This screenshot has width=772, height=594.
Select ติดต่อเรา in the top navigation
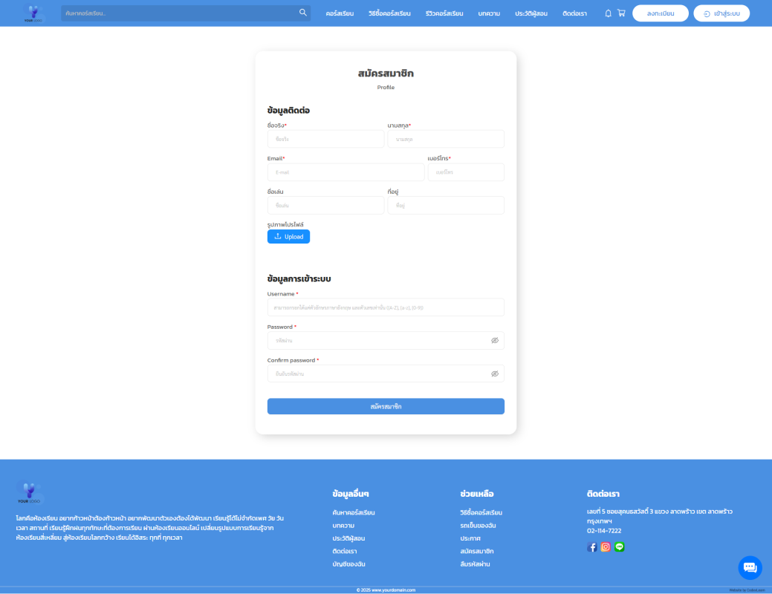click(x=574, y=13)
